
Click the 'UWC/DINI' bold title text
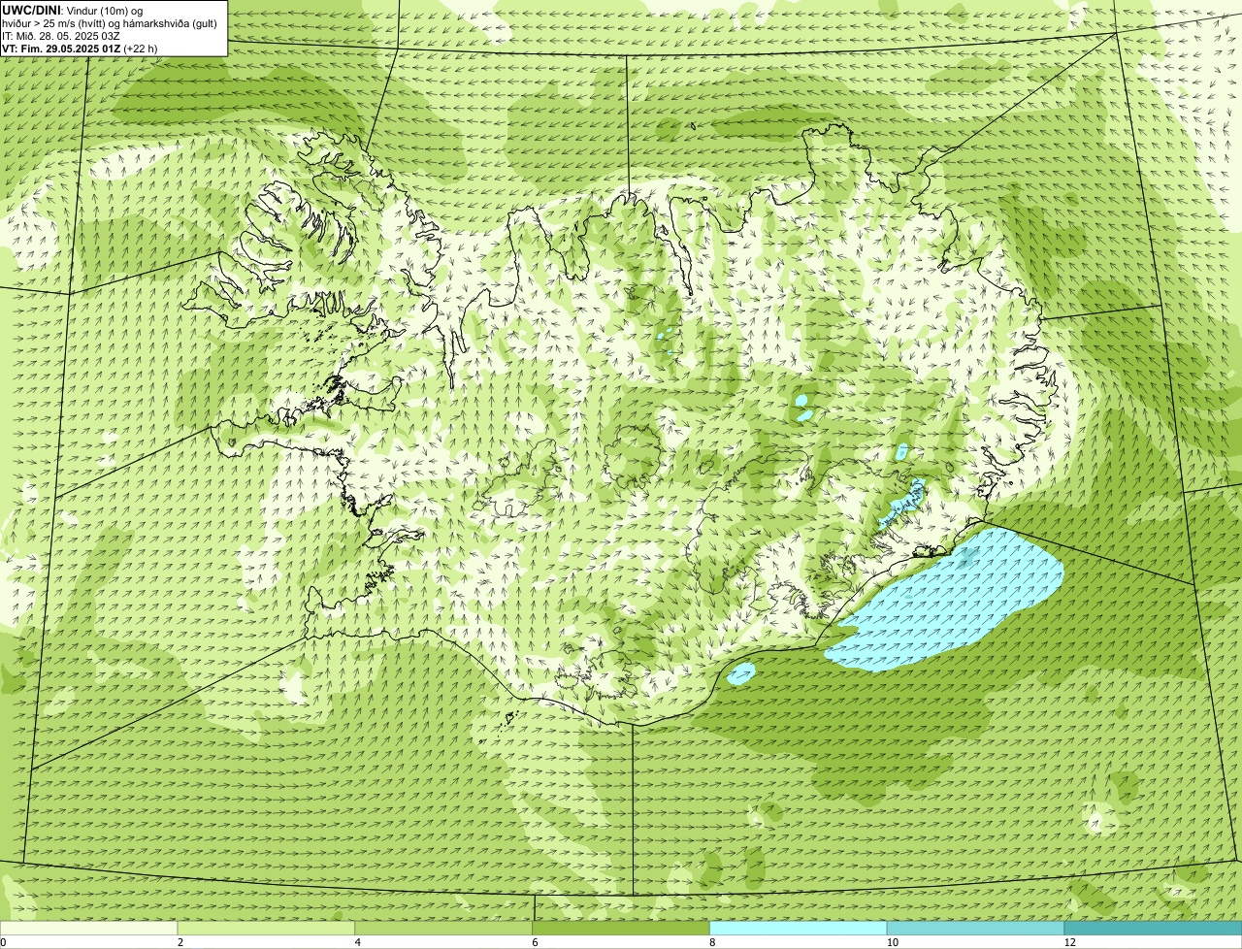(32, 10)
